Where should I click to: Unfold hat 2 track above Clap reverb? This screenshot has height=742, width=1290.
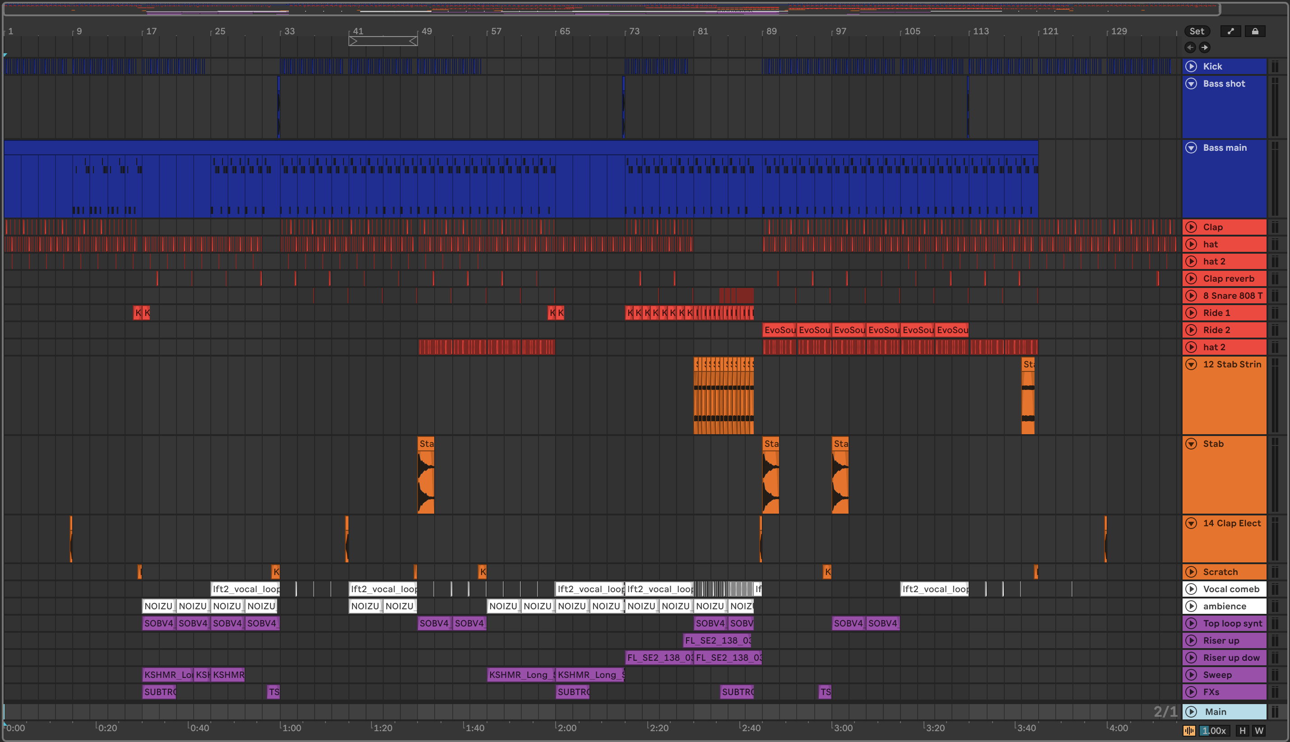click(1191, 261)
